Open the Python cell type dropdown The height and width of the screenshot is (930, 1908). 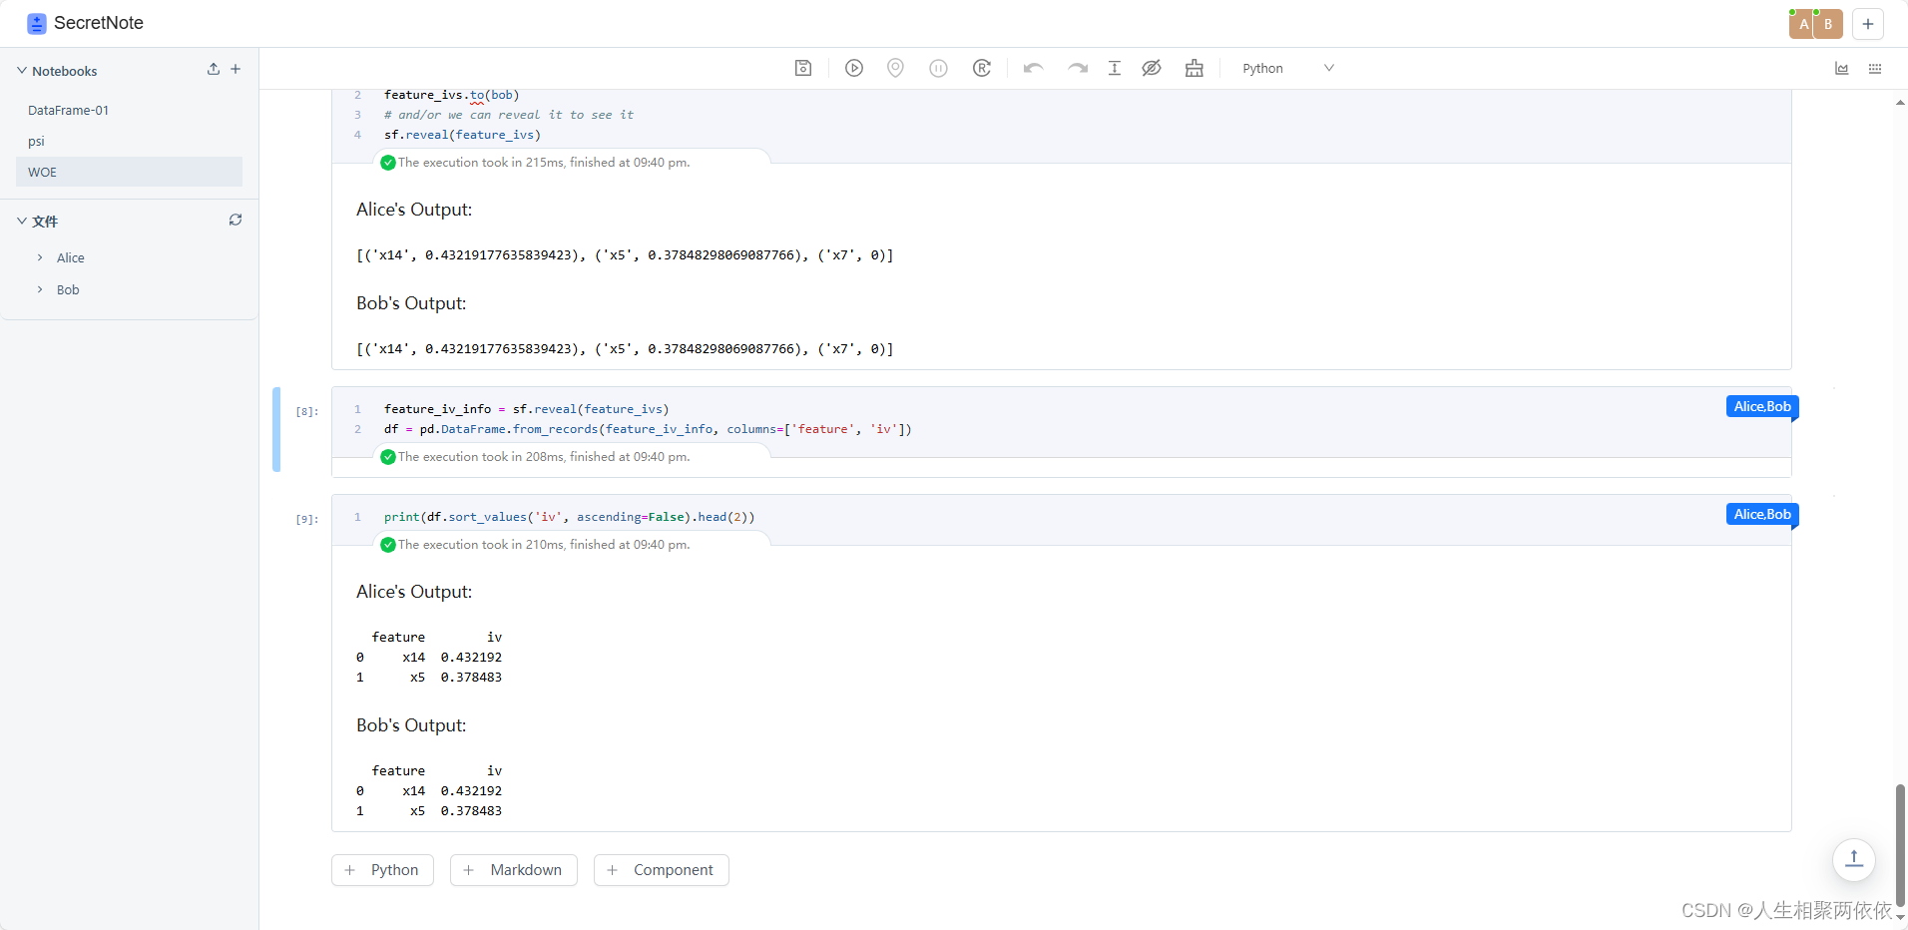tap(1287, 68)
